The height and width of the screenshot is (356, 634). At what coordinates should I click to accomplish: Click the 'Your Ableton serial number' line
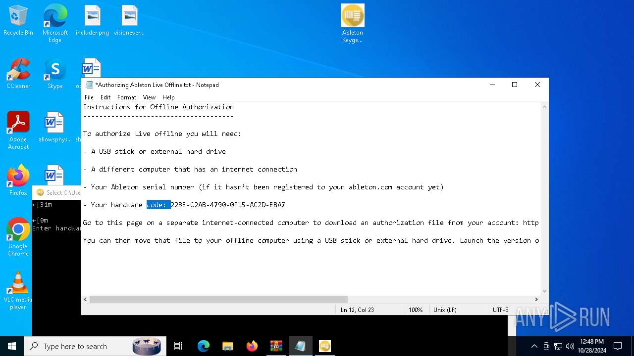point(264,187)
